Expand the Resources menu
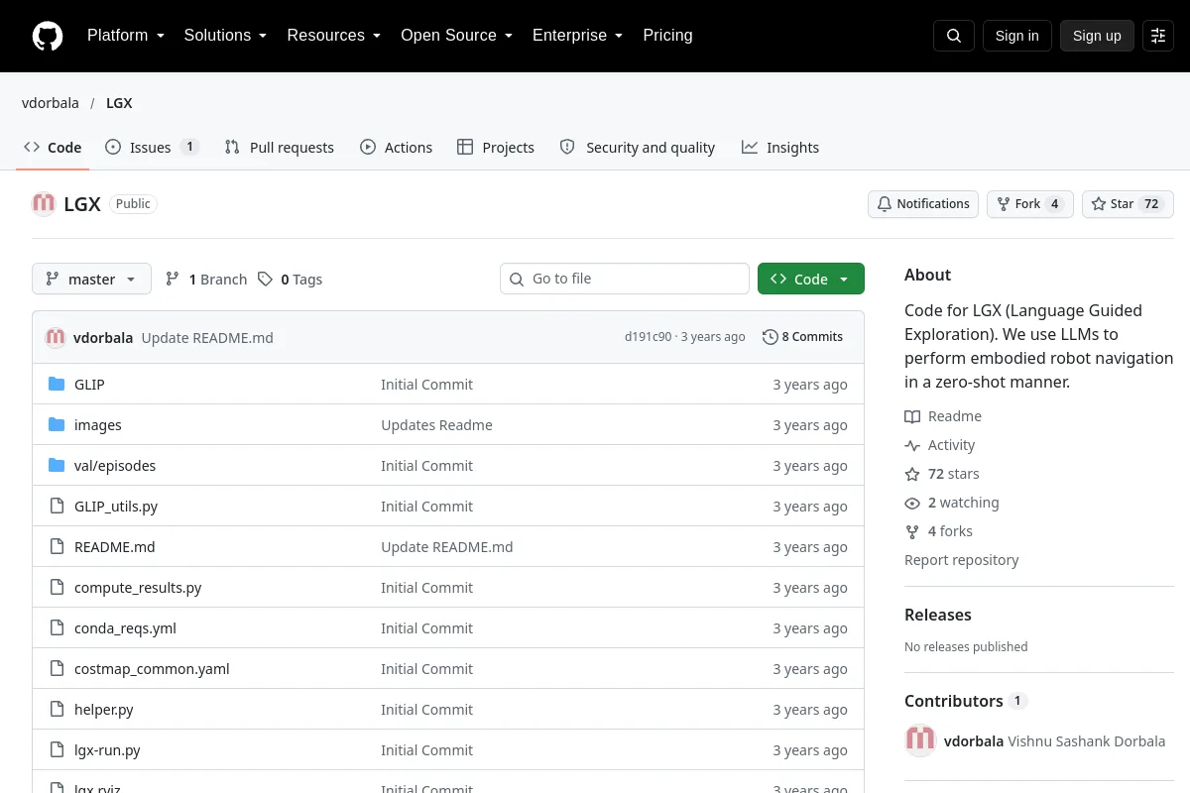 [334, 36]
